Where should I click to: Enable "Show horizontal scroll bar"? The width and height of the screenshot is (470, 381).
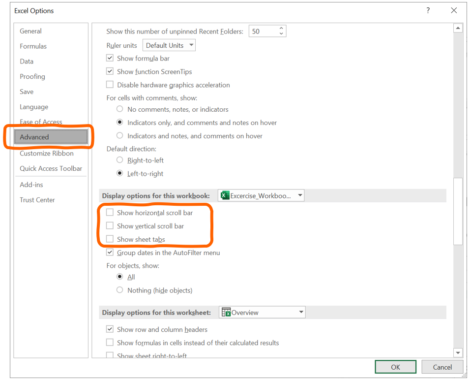point(110,213)
